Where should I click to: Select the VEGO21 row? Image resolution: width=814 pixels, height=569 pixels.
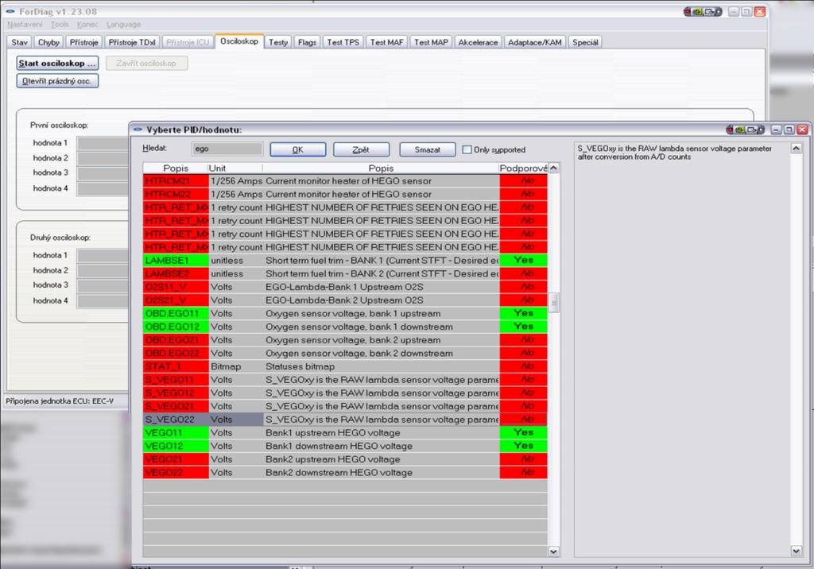coord(345,459)
